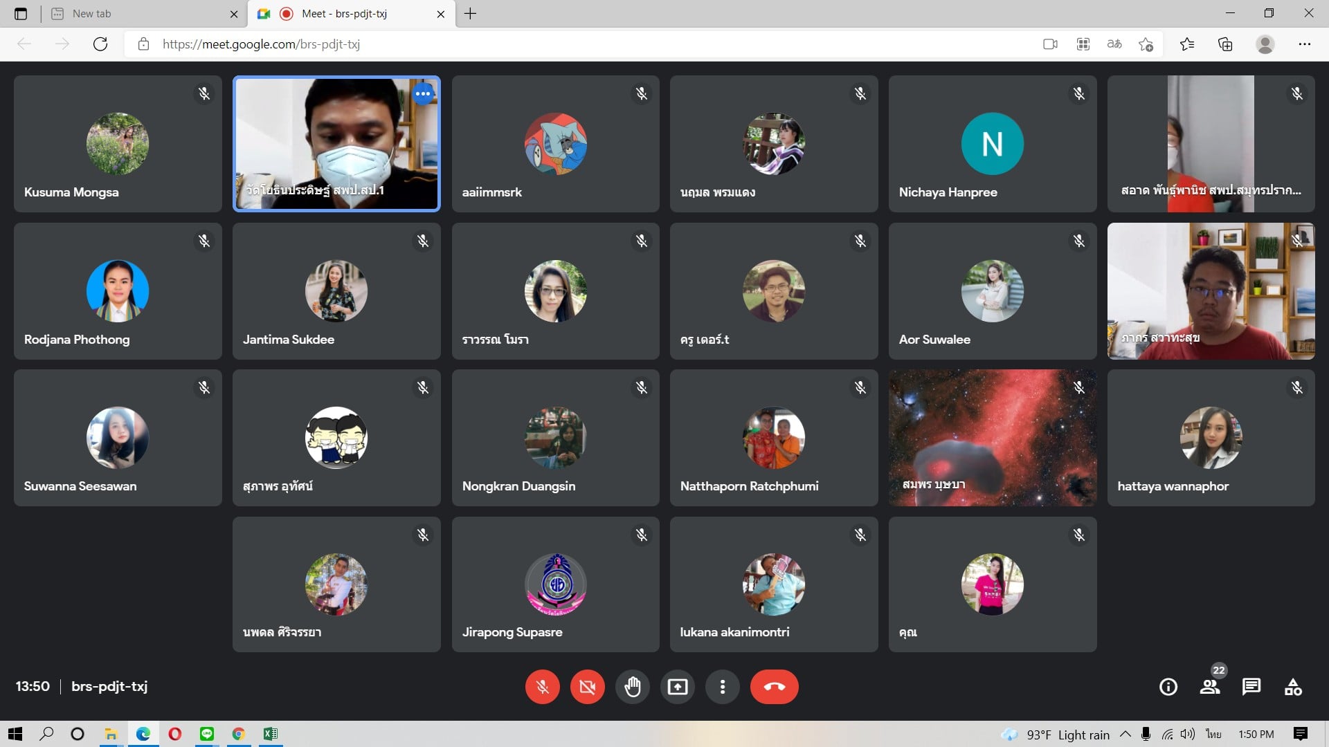
Task: Open Opera browser from the taskbar
Action: point(175,734)
